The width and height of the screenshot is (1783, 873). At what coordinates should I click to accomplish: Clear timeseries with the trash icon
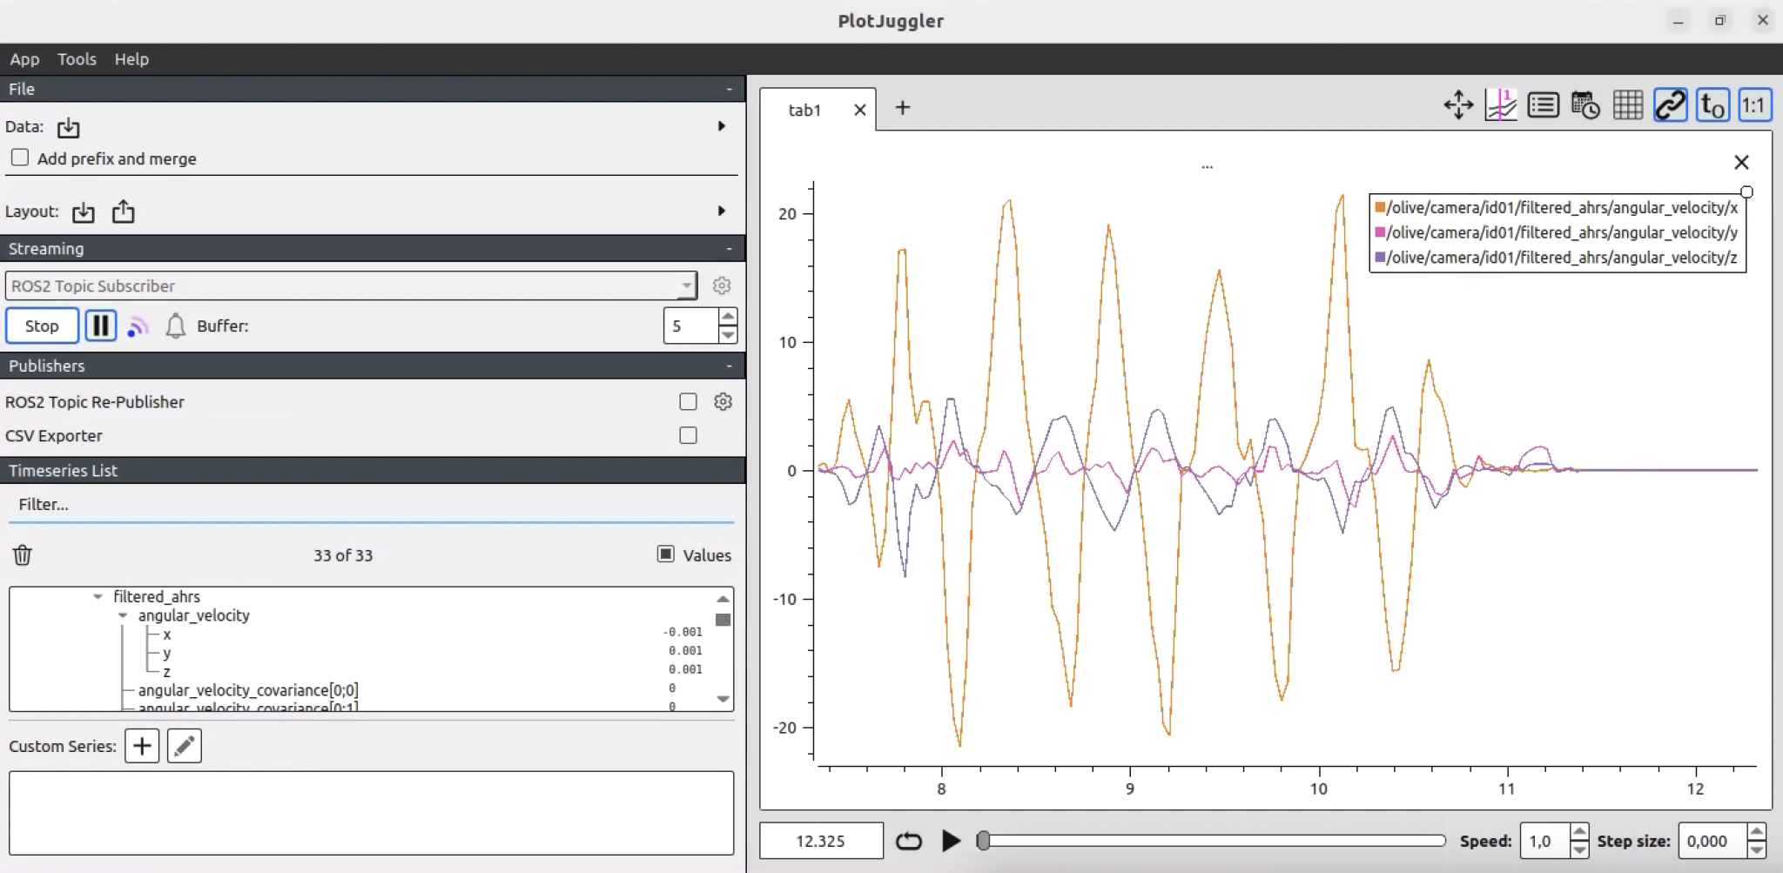[22, 554]
